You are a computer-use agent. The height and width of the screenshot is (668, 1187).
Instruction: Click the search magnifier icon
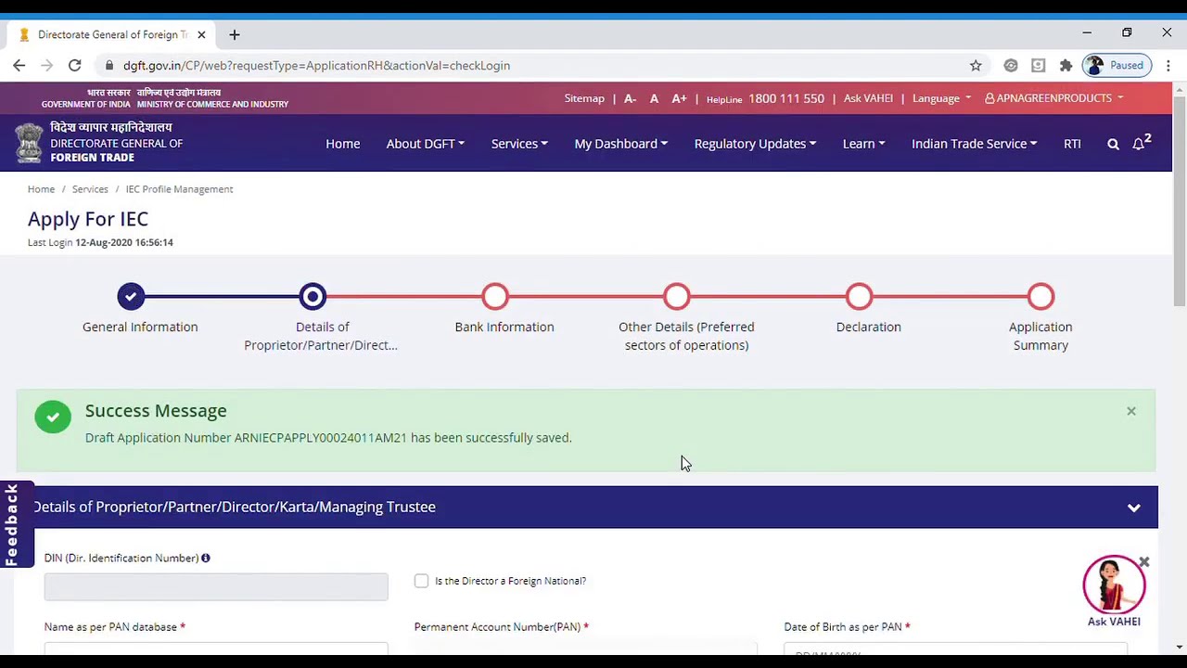pos(1113,144)
